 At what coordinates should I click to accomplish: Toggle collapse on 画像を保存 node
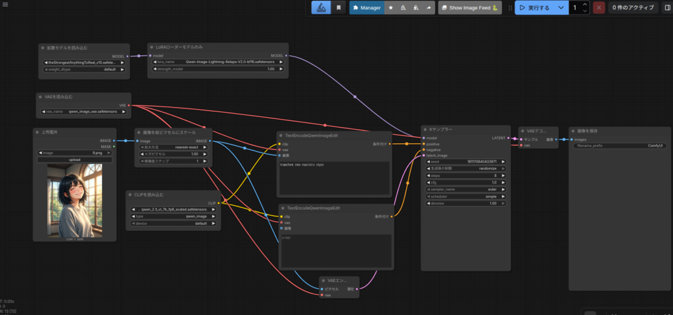(x=572, y=131)
